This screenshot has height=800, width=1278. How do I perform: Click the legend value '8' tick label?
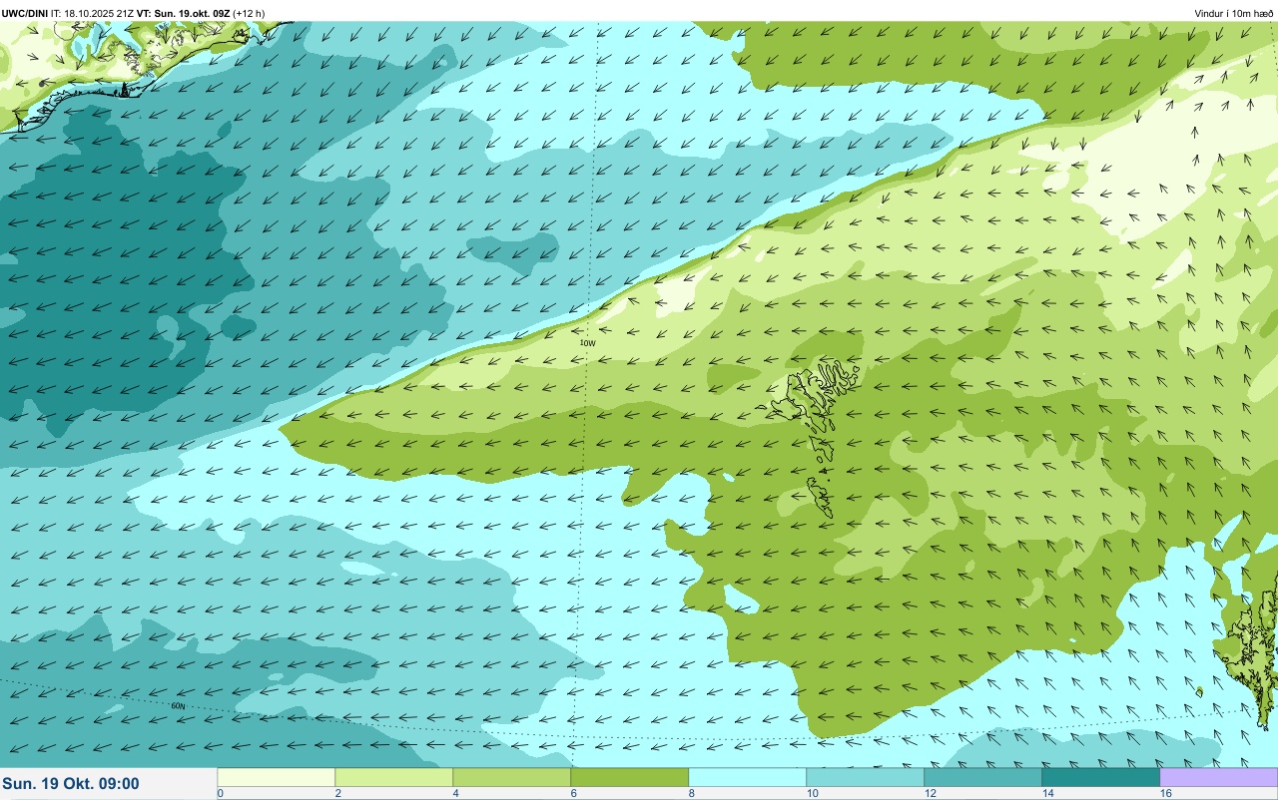[691, 793]
